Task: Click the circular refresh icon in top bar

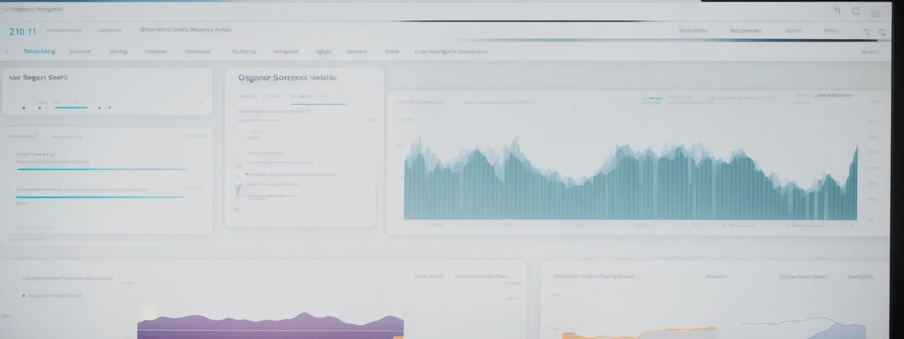Action: click(x=855, y=11)
